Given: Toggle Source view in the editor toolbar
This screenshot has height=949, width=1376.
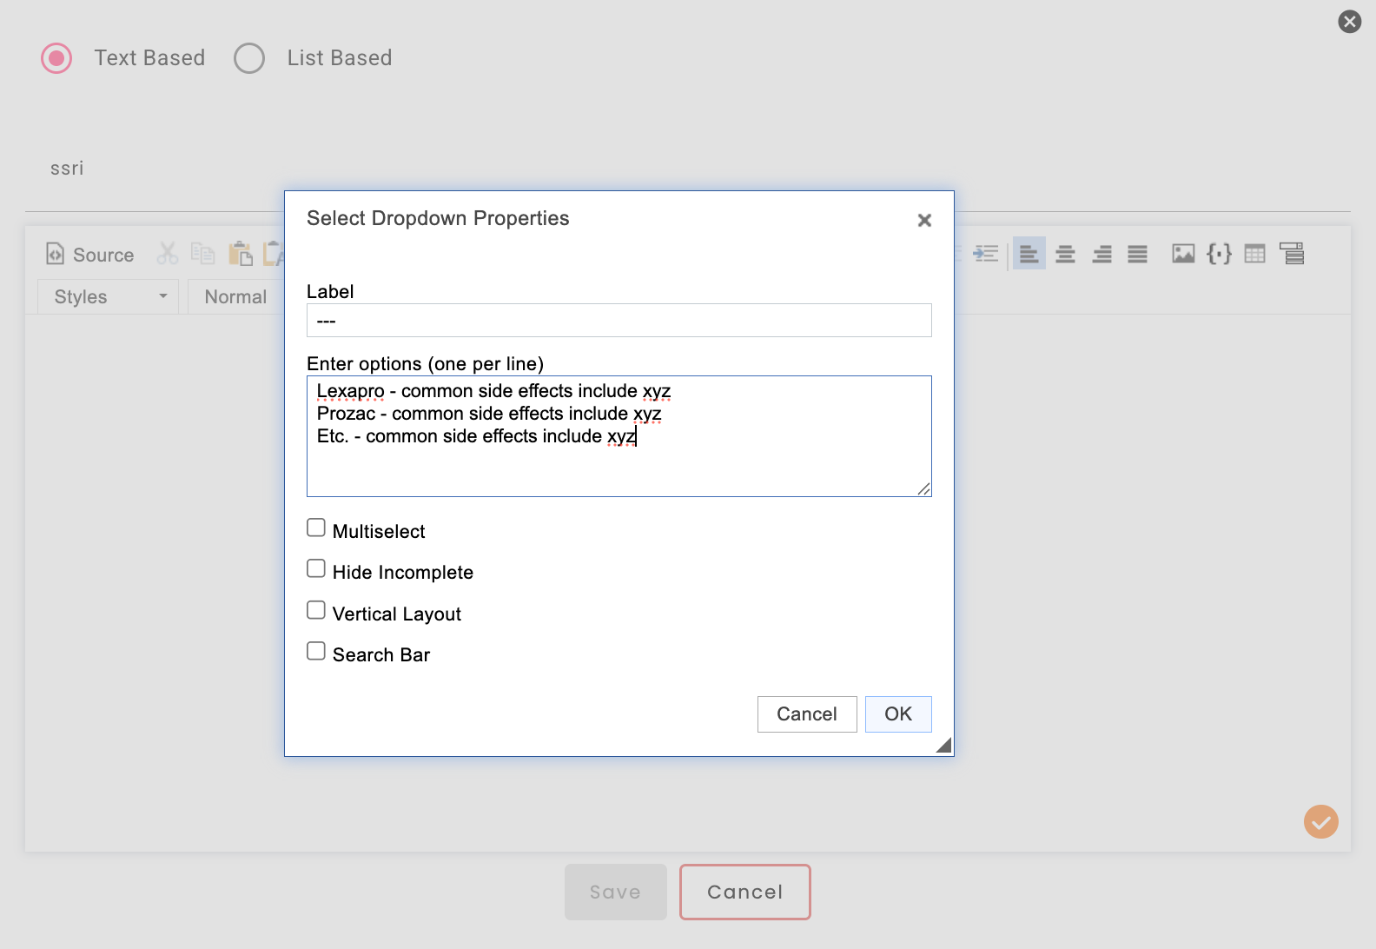Looking at the screenshot, I should (90, 255).
